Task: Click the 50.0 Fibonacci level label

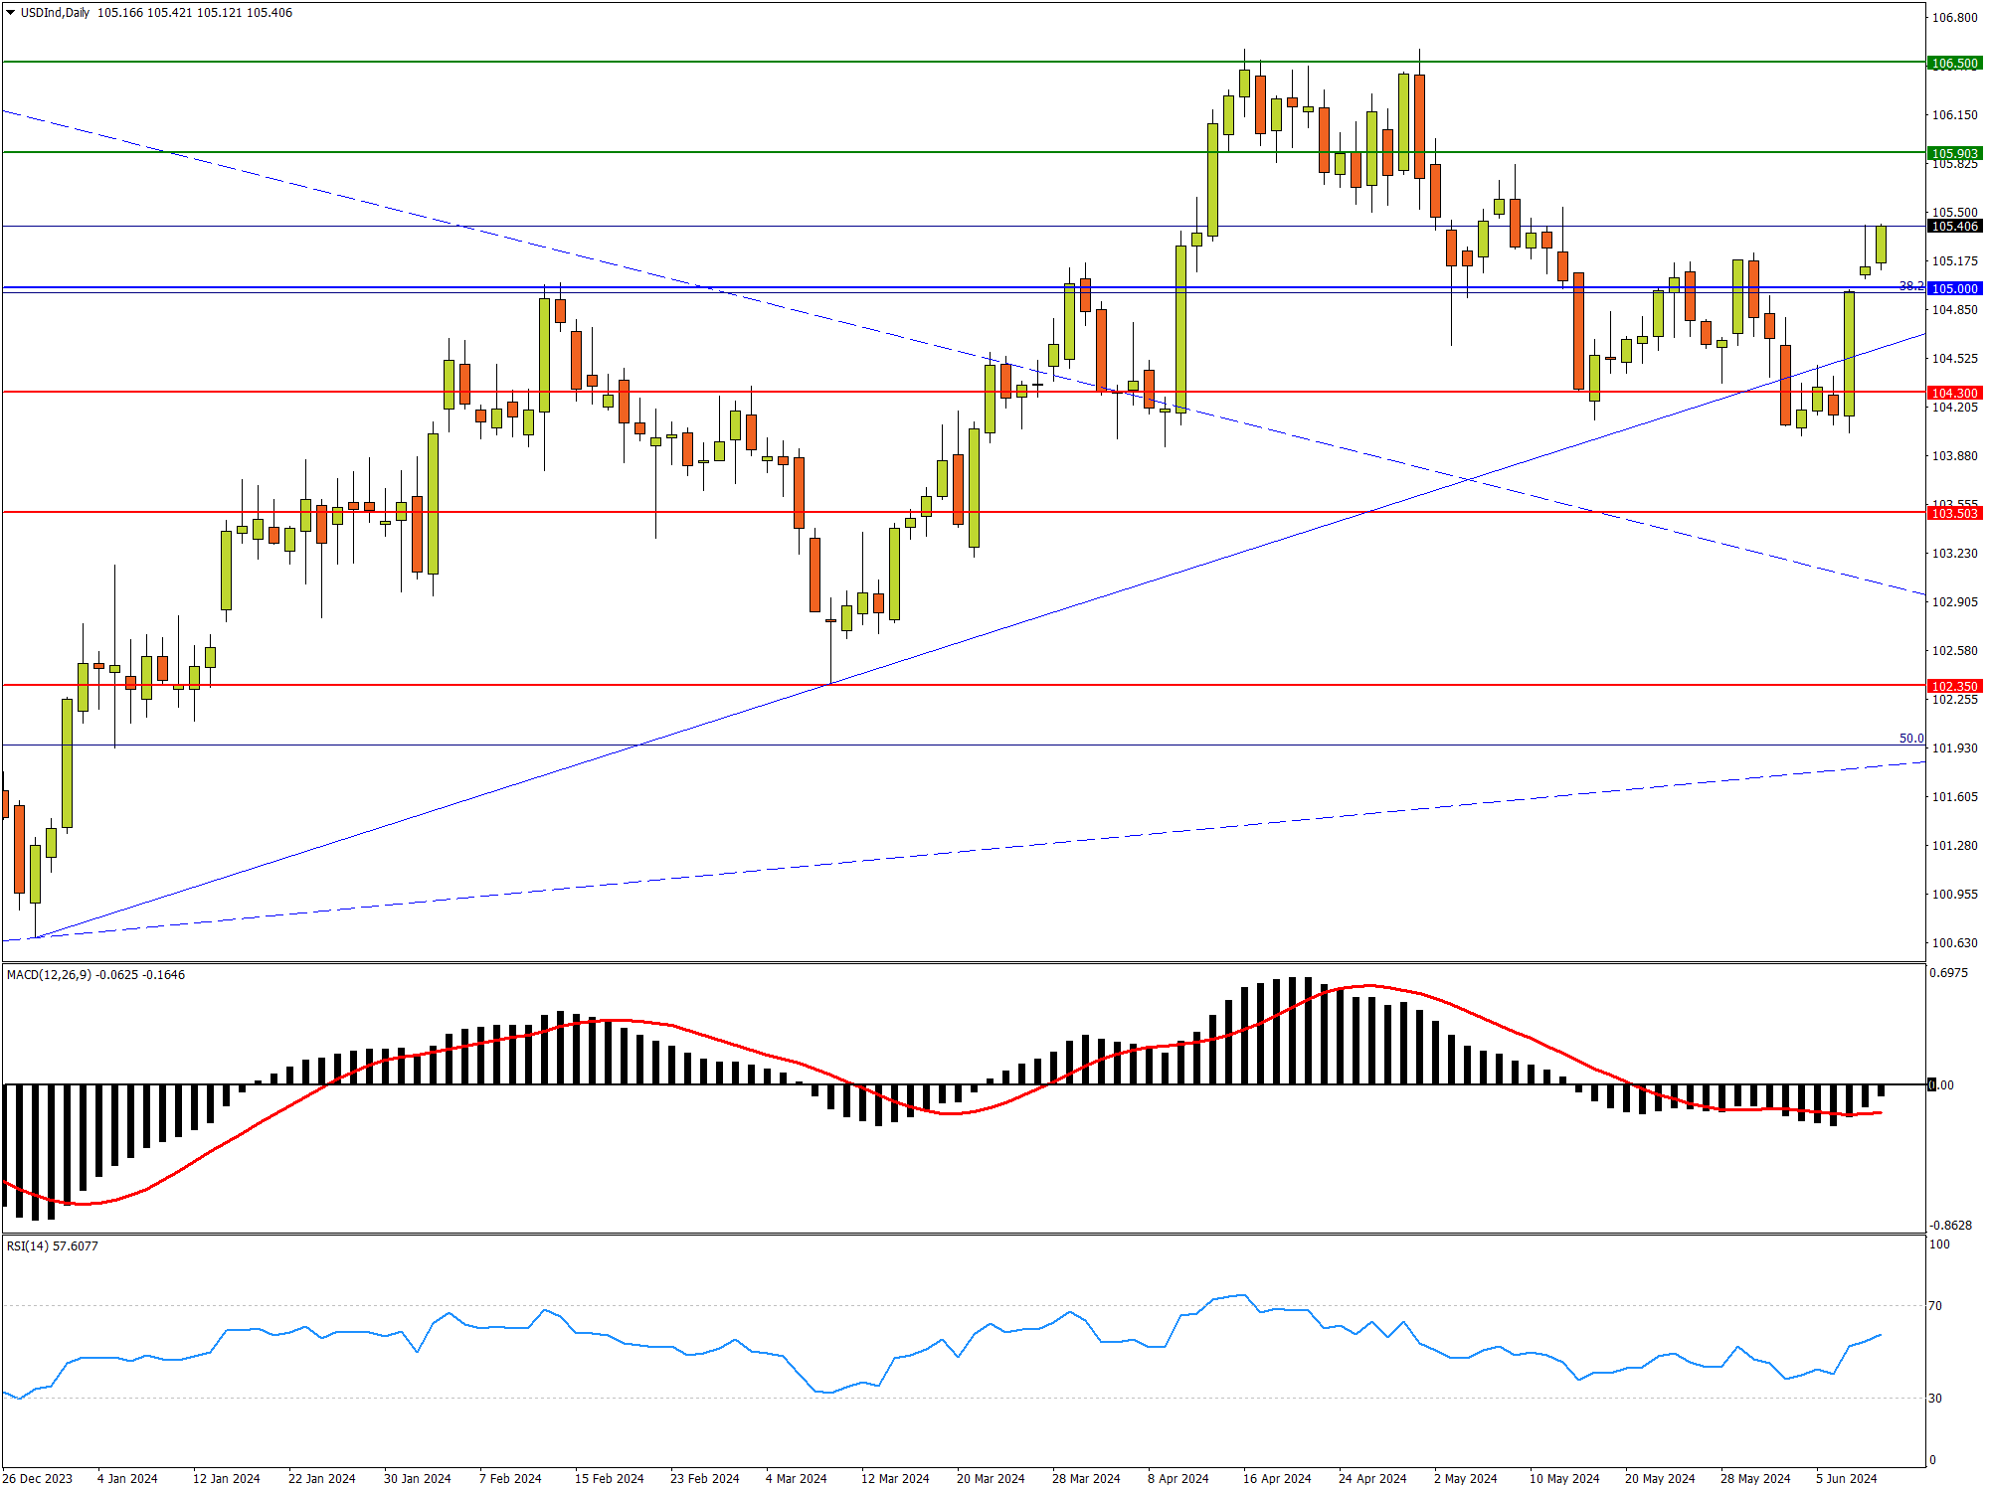Action: [x=1910, y=739]
